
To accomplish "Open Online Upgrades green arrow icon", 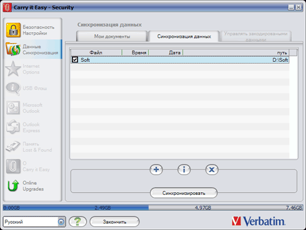I will pyautogui.click(x=13, y=185).
